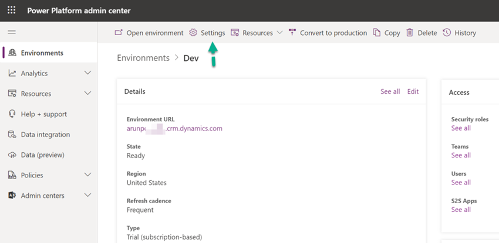499x243 pixels.
Task: Click the Type value Trial (subscription-based)
Action: click(x=164, y=237)
